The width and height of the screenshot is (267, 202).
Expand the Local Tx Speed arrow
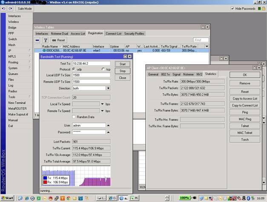[103, 104]
